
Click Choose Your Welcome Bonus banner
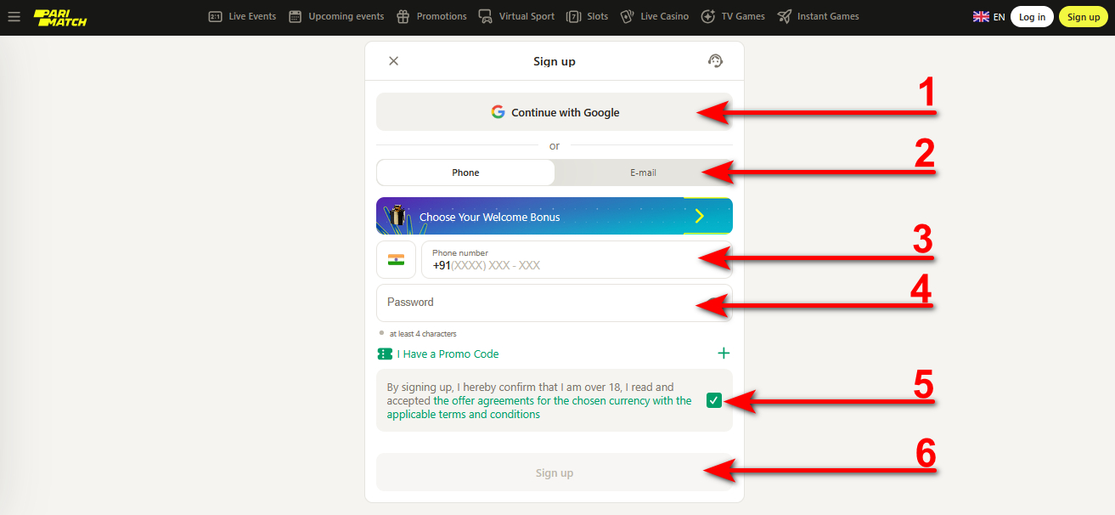(x=555, y=216)
